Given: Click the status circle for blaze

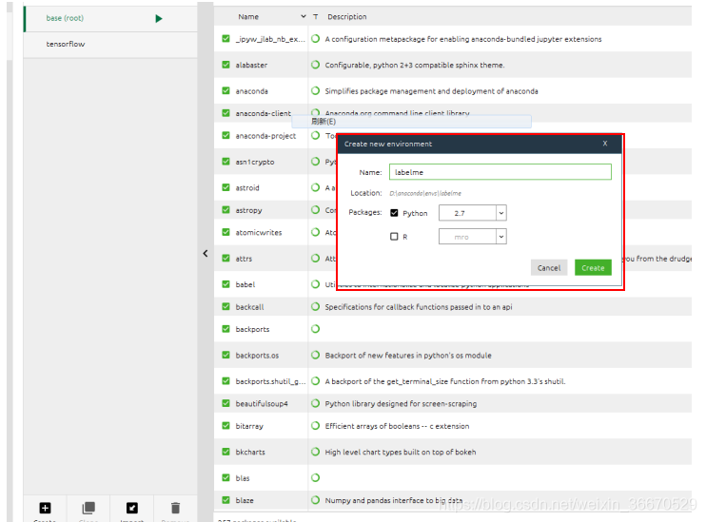Looking at the screenshot, I should pos(316,500).
